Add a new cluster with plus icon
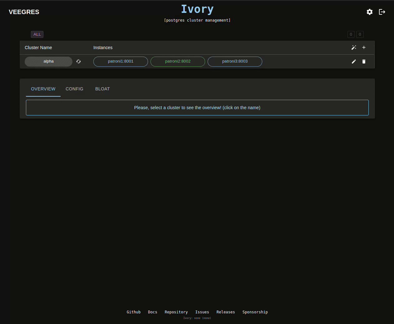 364,48
